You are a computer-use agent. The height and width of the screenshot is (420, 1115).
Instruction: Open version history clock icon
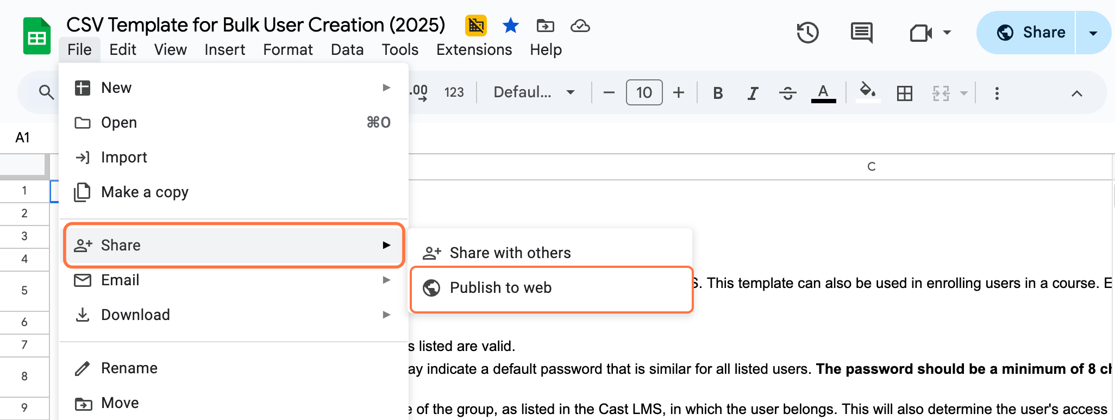[807, 33]
